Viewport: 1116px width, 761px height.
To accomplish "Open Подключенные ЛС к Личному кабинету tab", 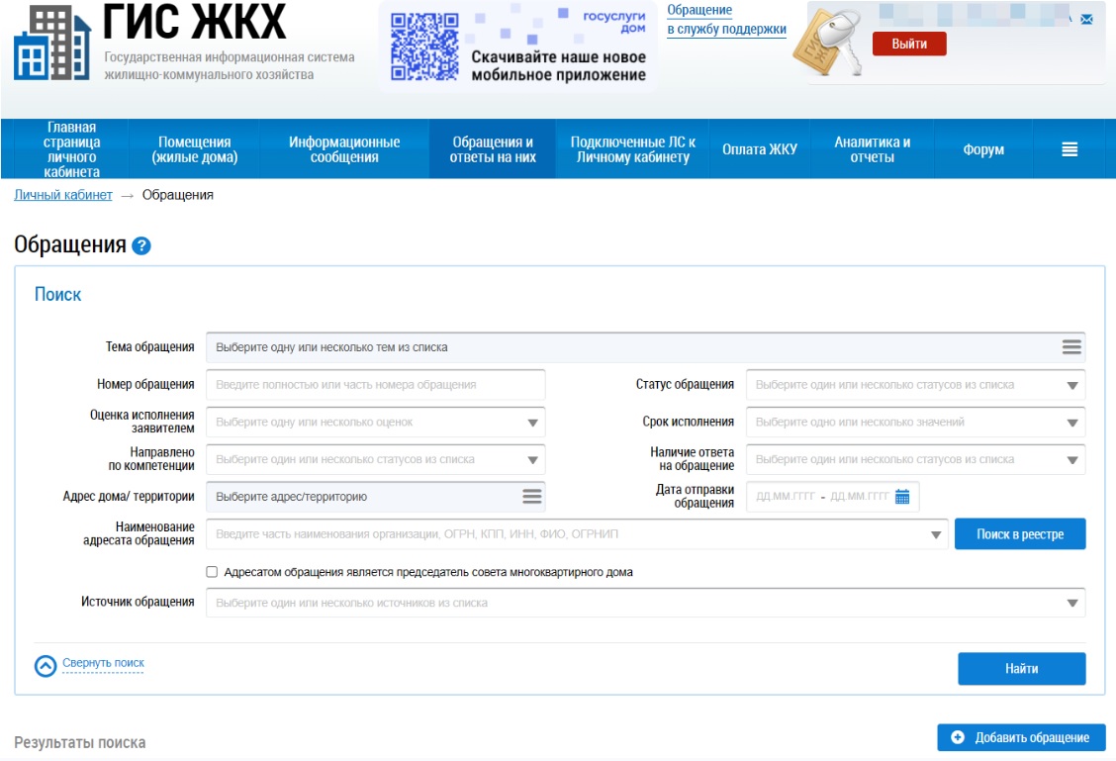I will 633,149.
